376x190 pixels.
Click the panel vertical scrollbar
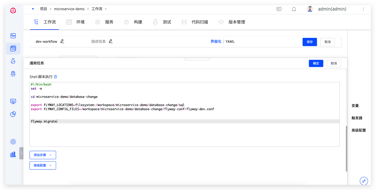(x=347, y=149)
